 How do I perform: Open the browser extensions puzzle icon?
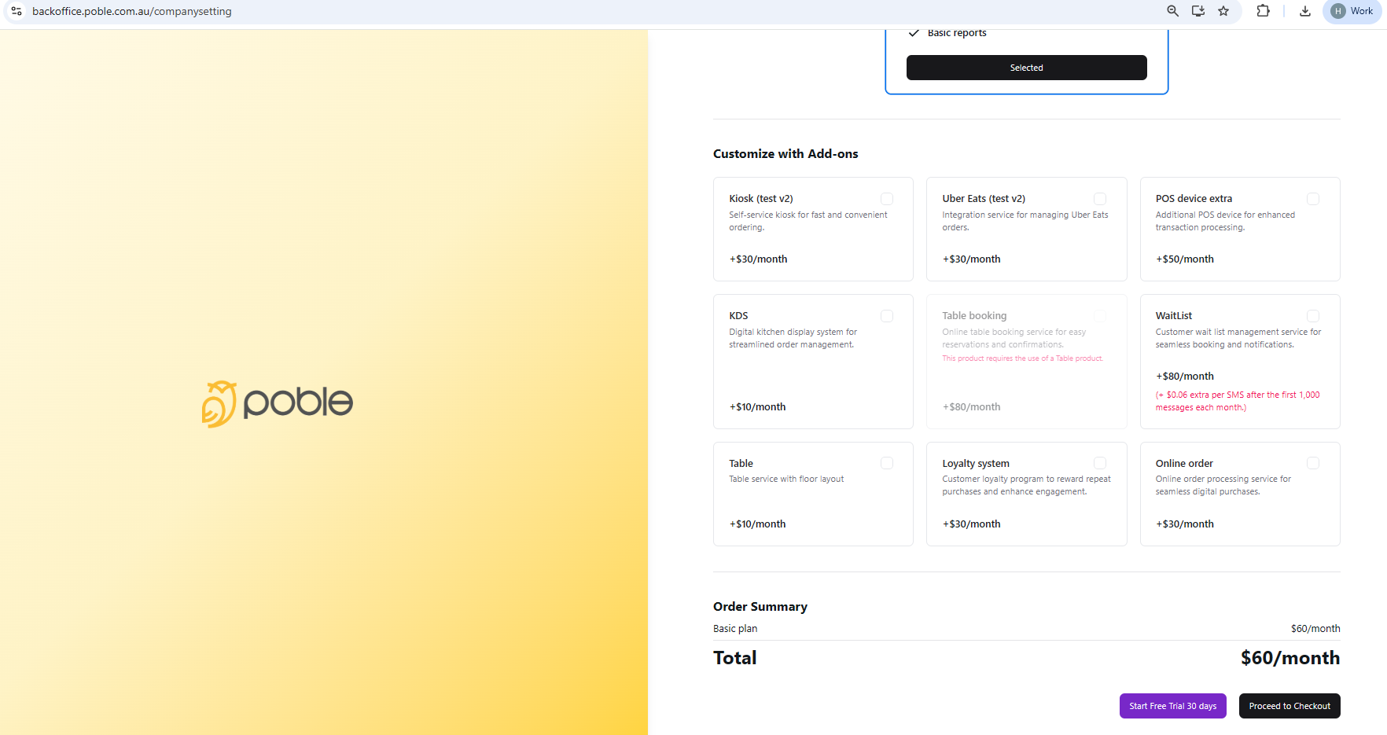point(1263,11)
